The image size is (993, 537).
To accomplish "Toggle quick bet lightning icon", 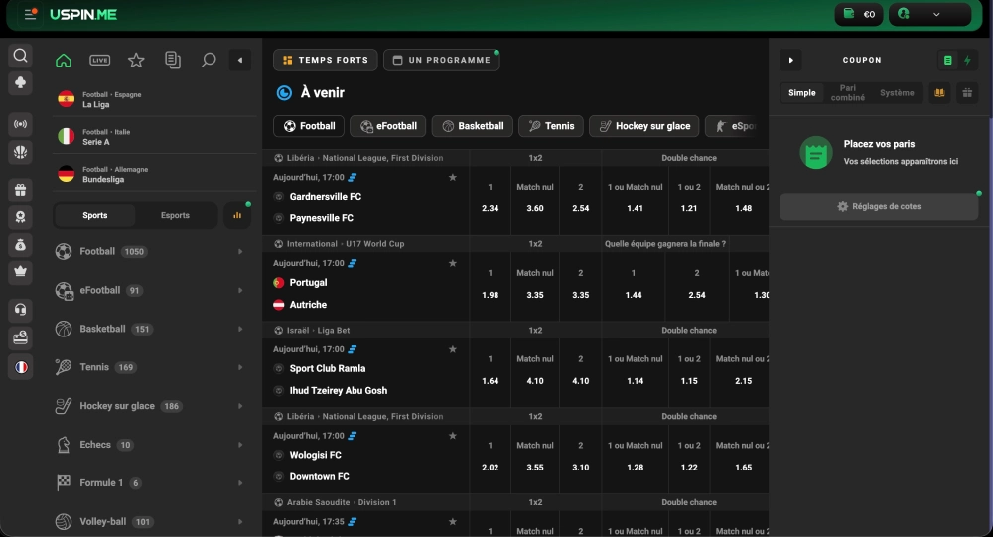I will coord(967,61).
